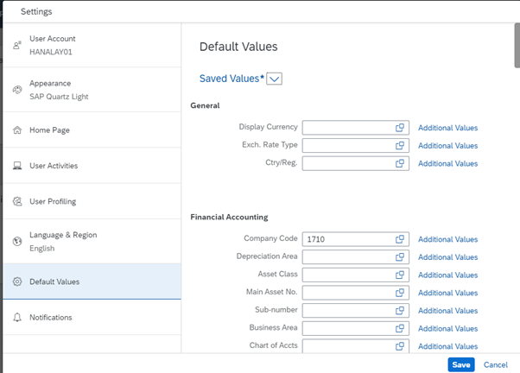
Task: Open value help icon for Asset Class
Action: (x=400, y=275)
